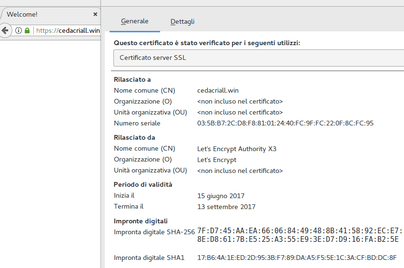Click the browser back arrow button

click(x=5, y=30)
